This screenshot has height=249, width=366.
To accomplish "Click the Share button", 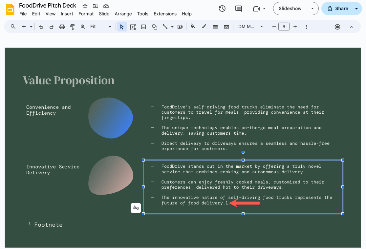I will coord(336,9).
